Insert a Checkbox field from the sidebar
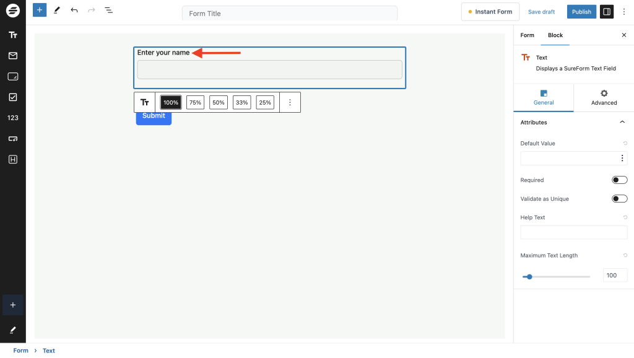 coord(12,97)
